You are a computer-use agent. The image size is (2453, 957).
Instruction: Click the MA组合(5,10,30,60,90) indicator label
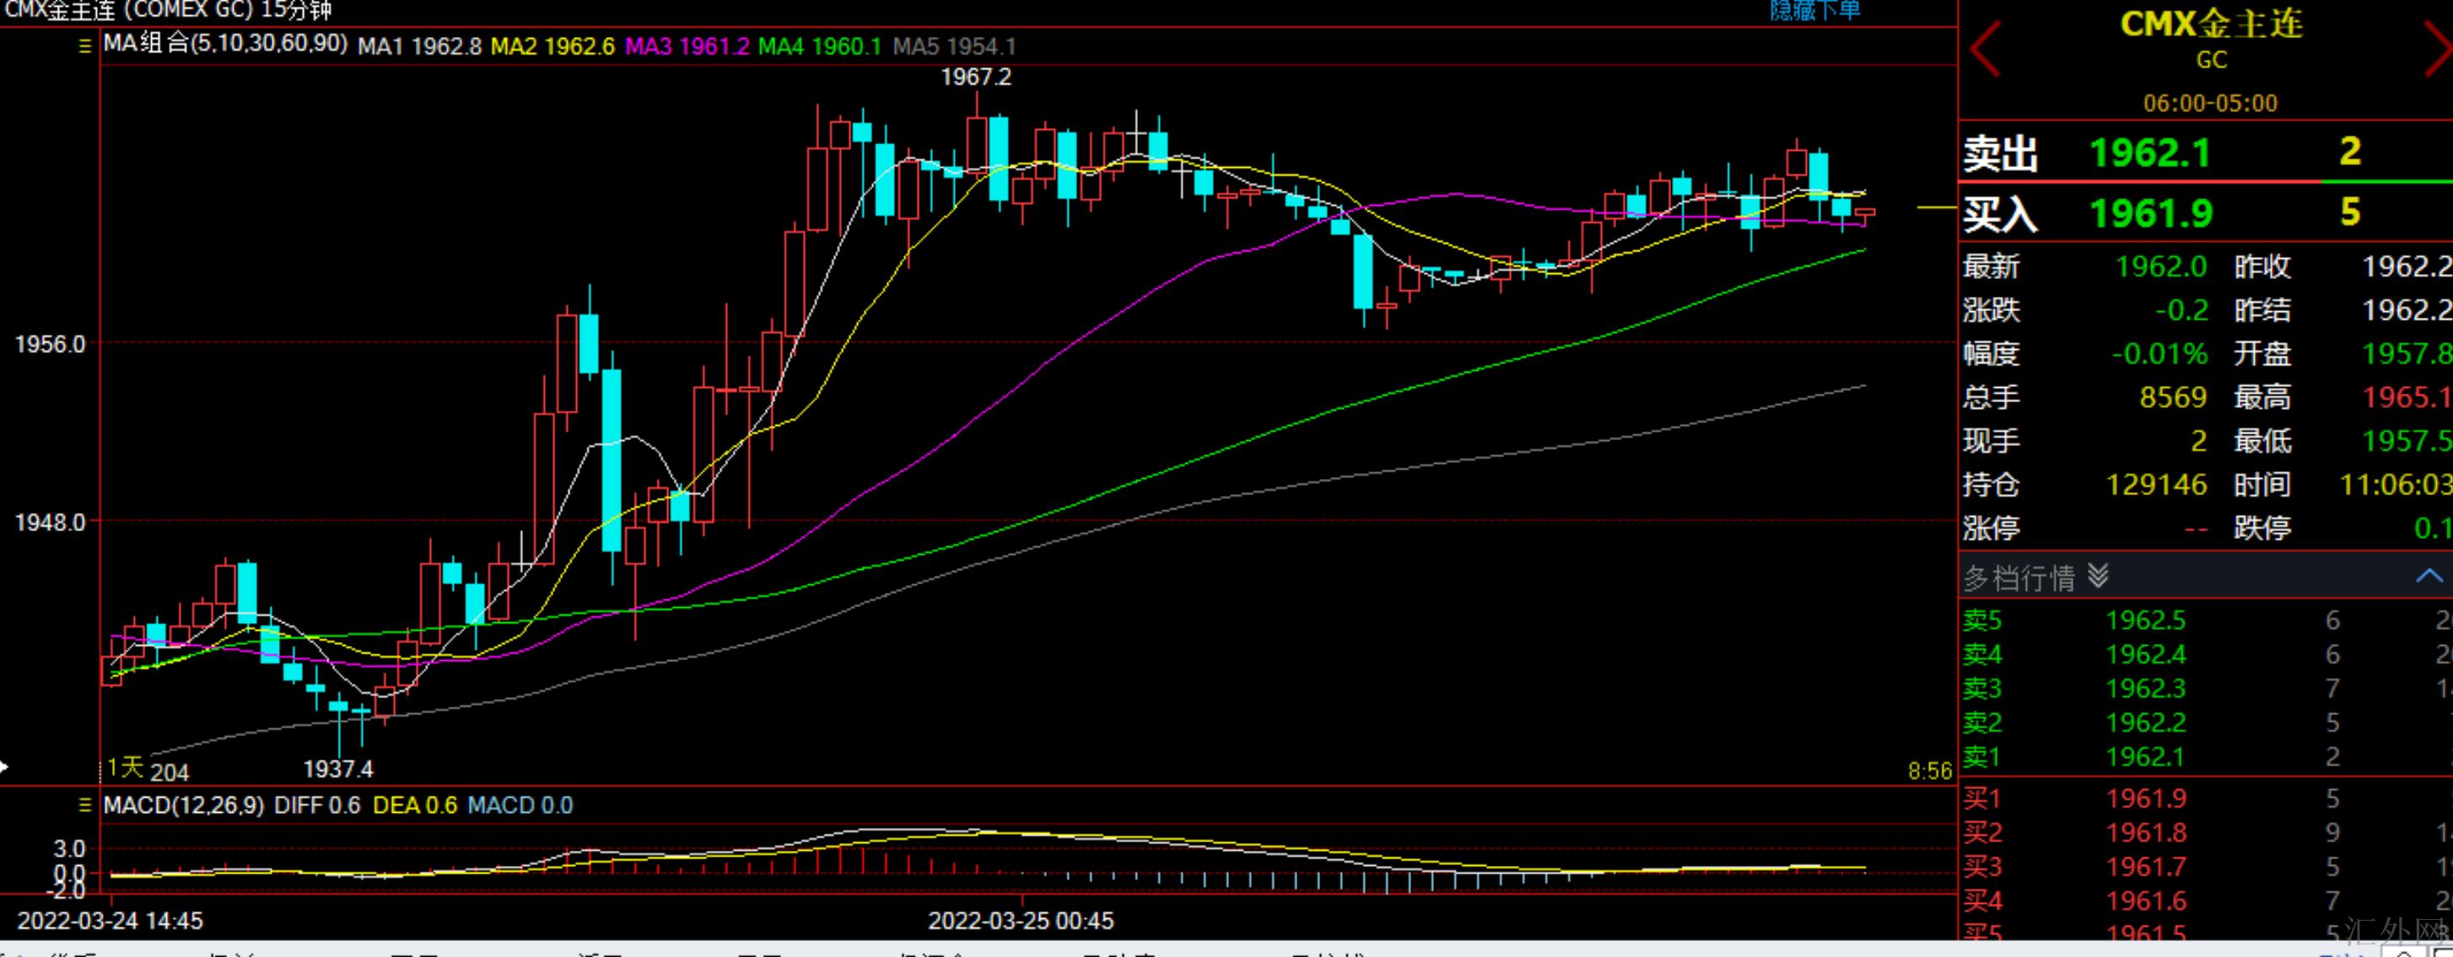(x=224, y=44)
